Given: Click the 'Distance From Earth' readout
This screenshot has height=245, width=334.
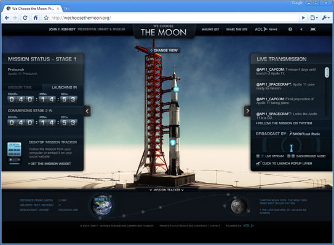Looking at the screenshot, I should pyautogui.click(x=43, y=201).
